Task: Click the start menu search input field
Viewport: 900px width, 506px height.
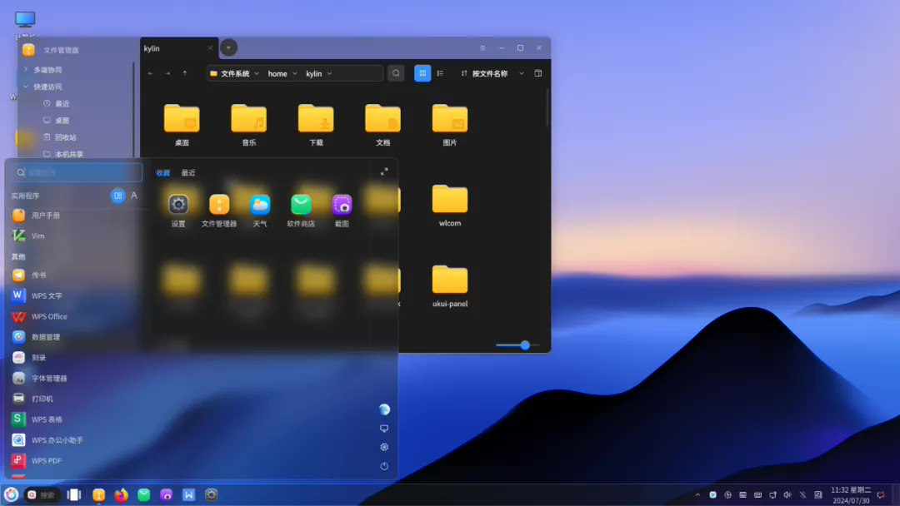Action: point(79,172)
